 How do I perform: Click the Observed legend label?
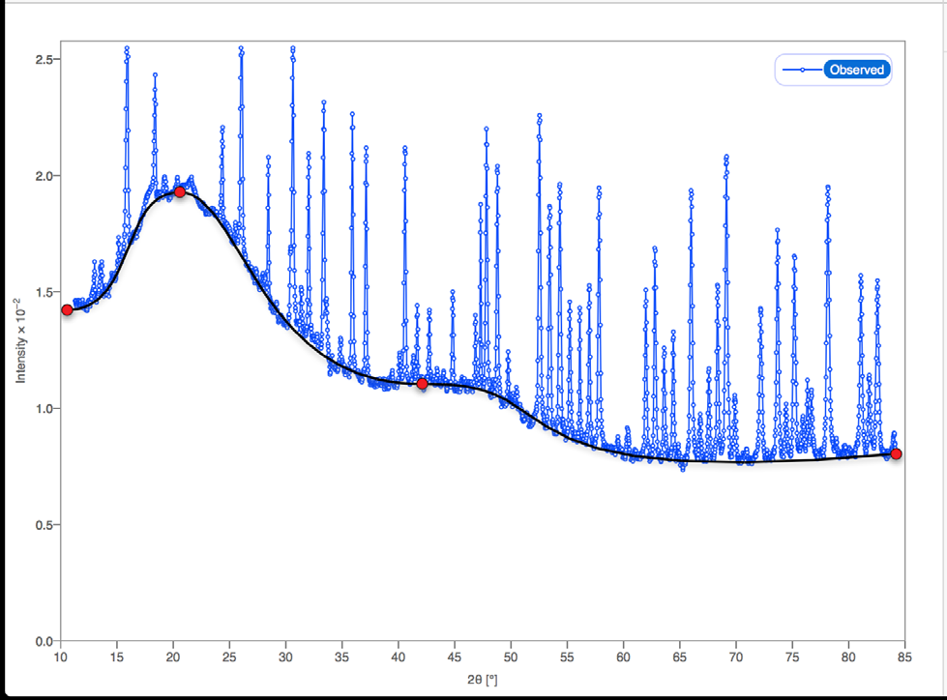[856, 70]
